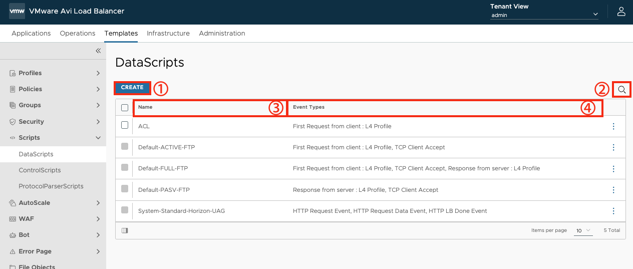The image size is (633, 269).
Task: Click the System-Standard-Horizon-UAG row checkbox
Action: pyautogui.click(x=125, y=210)
